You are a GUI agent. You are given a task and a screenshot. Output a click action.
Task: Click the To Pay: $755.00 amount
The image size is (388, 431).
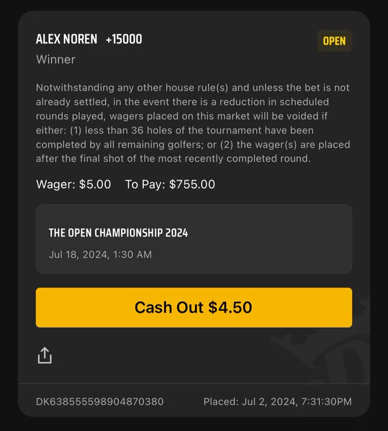tap(170, 184)
